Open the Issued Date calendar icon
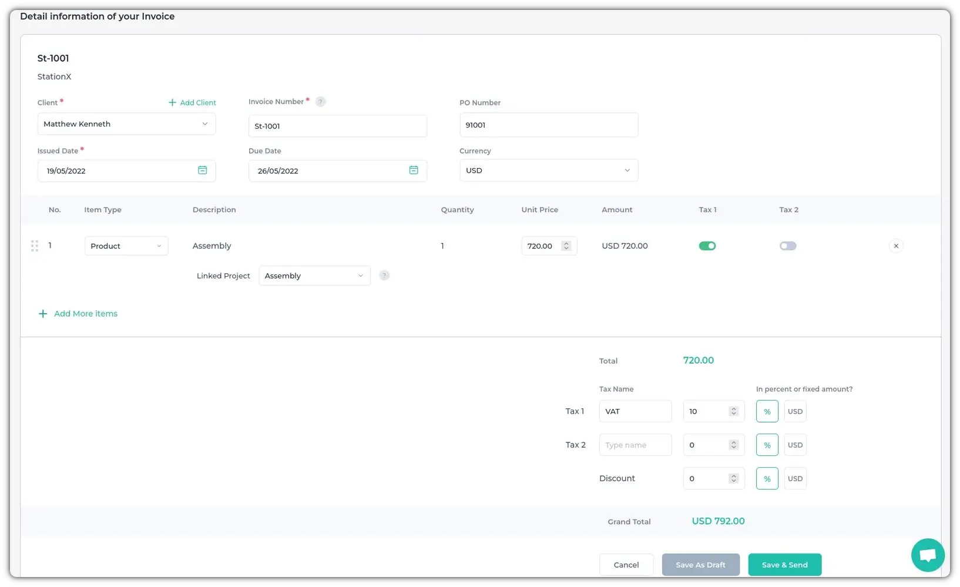The height and width of the screenshot is (587, 960). (202, 170)
